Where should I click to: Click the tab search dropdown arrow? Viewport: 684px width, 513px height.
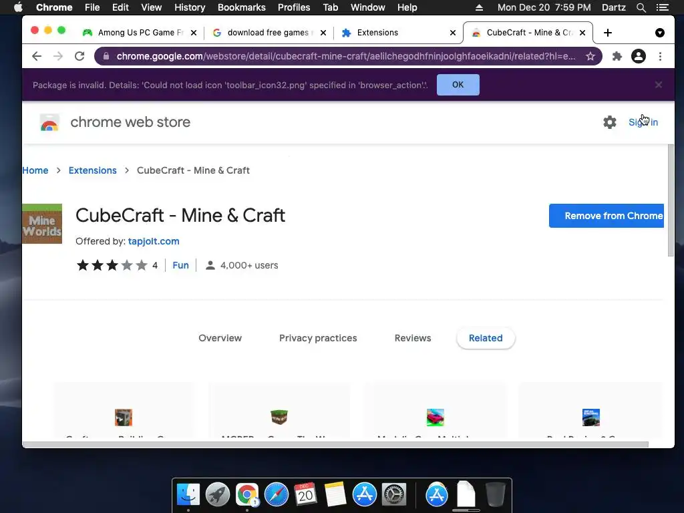[x=659, y=33]
